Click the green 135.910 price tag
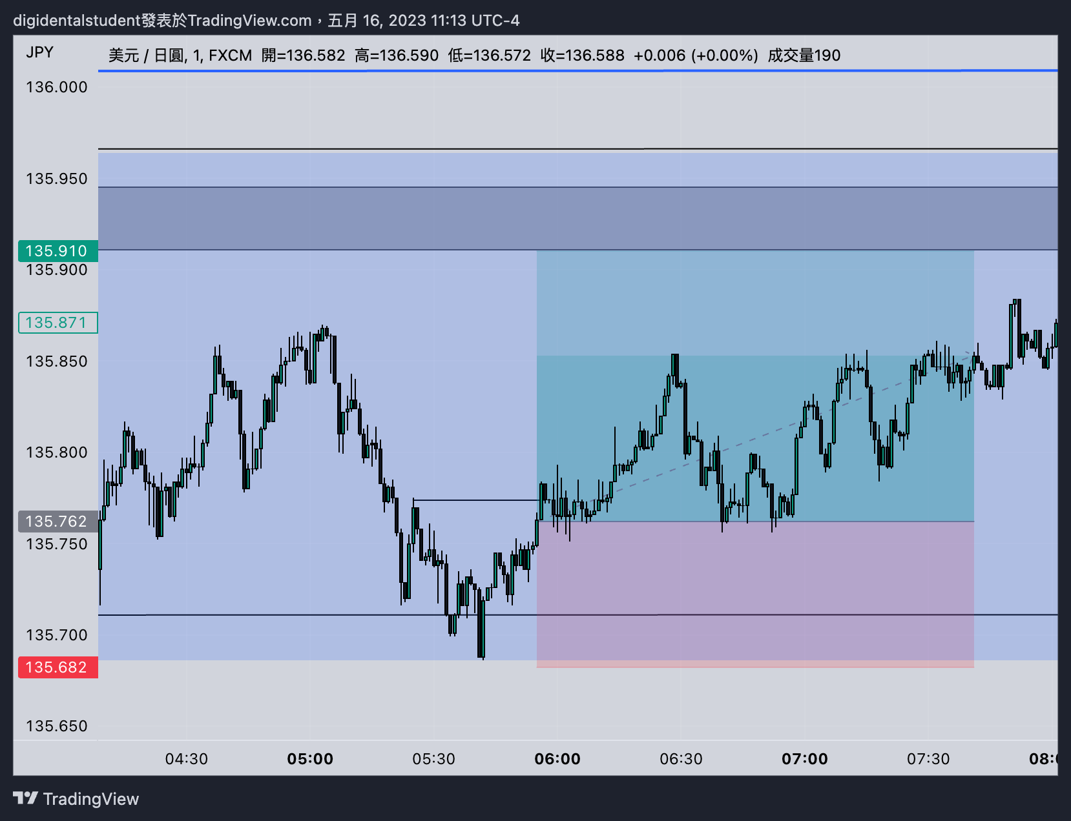The image size is (1071, 821). click(x=58, y=251)
